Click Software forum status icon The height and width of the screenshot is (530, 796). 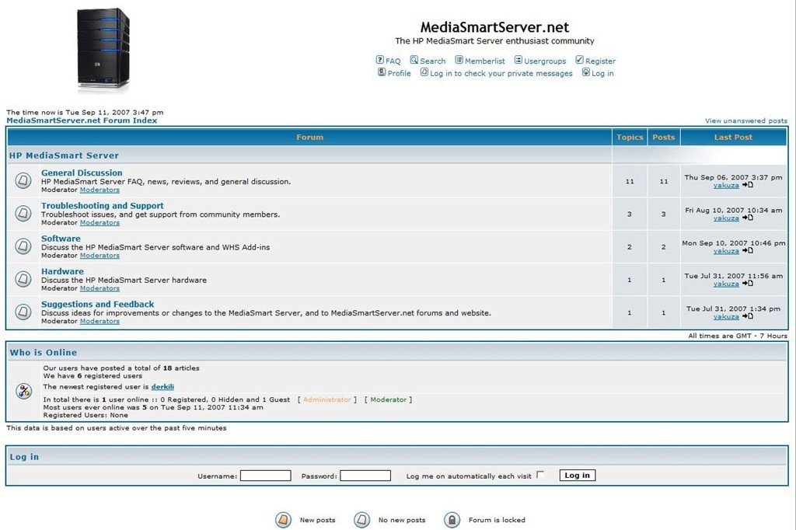tap(23, 246)
